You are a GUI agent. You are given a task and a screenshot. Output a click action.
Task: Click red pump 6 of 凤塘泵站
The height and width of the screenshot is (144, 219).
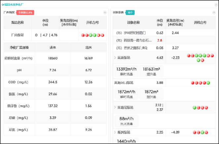coord(208,56)
